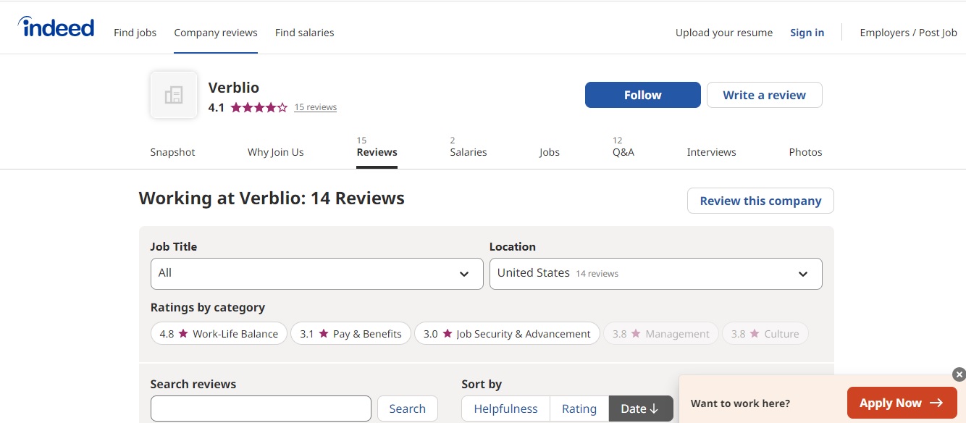Viewport: 966px width, 423px height.
Task: Click Apply Now
Action: tap(902, 403)
